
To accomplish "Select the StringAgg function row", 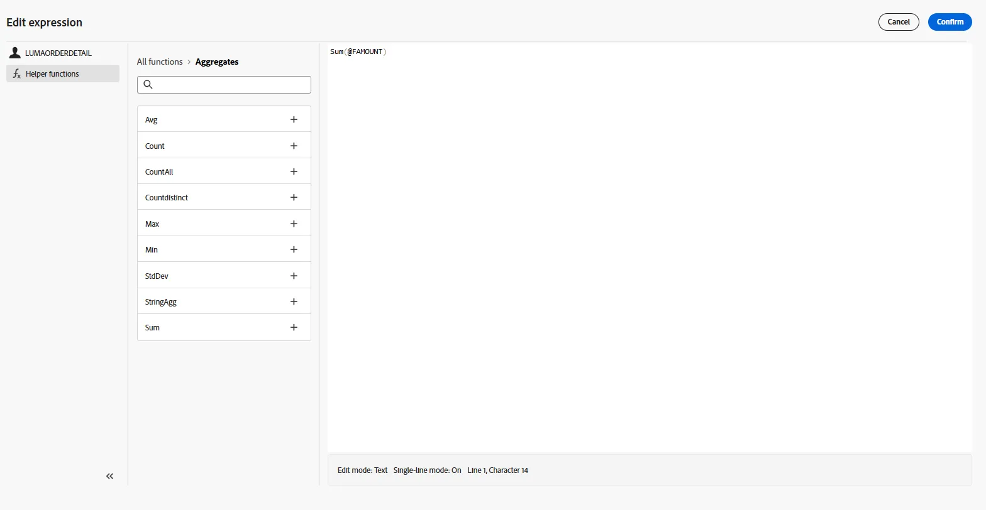I will pyautogui.click(x=224, y=301).
